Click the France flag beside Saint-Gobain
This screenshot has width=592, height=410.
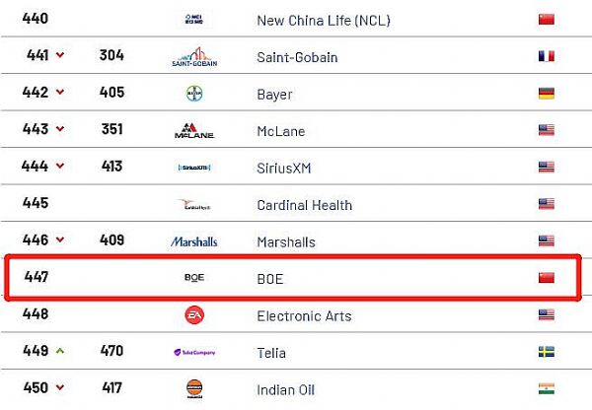click(x=546, y=57)
